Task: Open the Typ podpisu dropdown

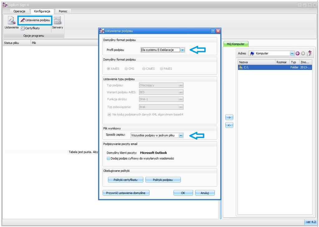Action: (161, 85)
